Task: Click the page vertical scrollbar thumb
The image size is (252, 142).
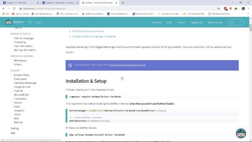Action: pyautogui.click(x=250, y=28)
